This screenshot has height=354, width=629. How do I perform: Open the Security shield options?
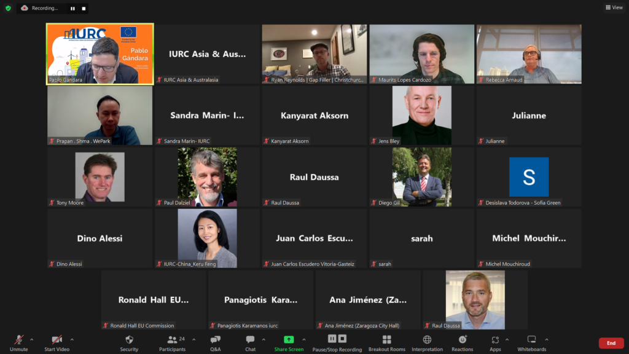click(x=129, y=342)
